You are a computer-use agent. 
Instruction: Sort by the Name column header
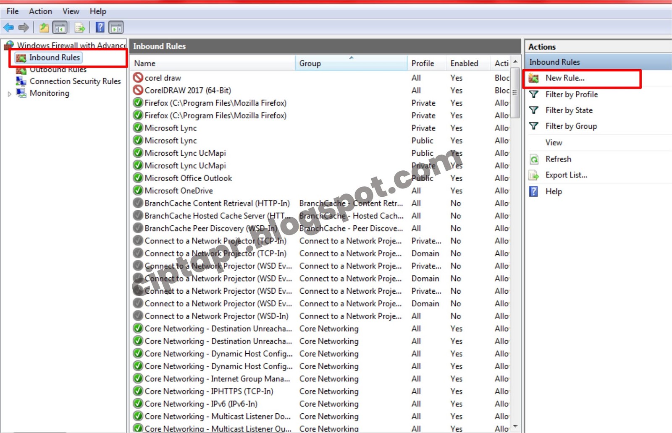pos(212,63)
